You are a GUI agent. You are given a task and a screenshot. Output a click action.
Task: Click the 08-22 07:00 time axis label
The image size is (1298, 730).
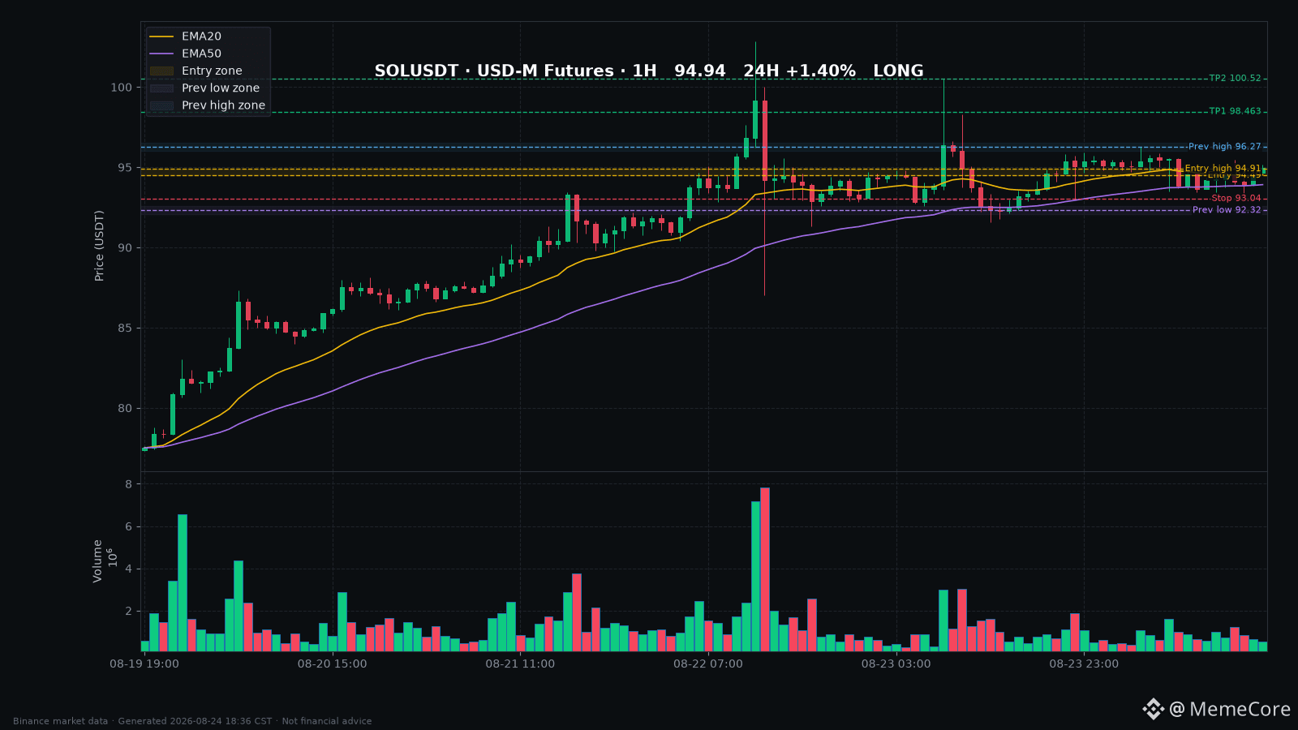click(x=708, y=664)
